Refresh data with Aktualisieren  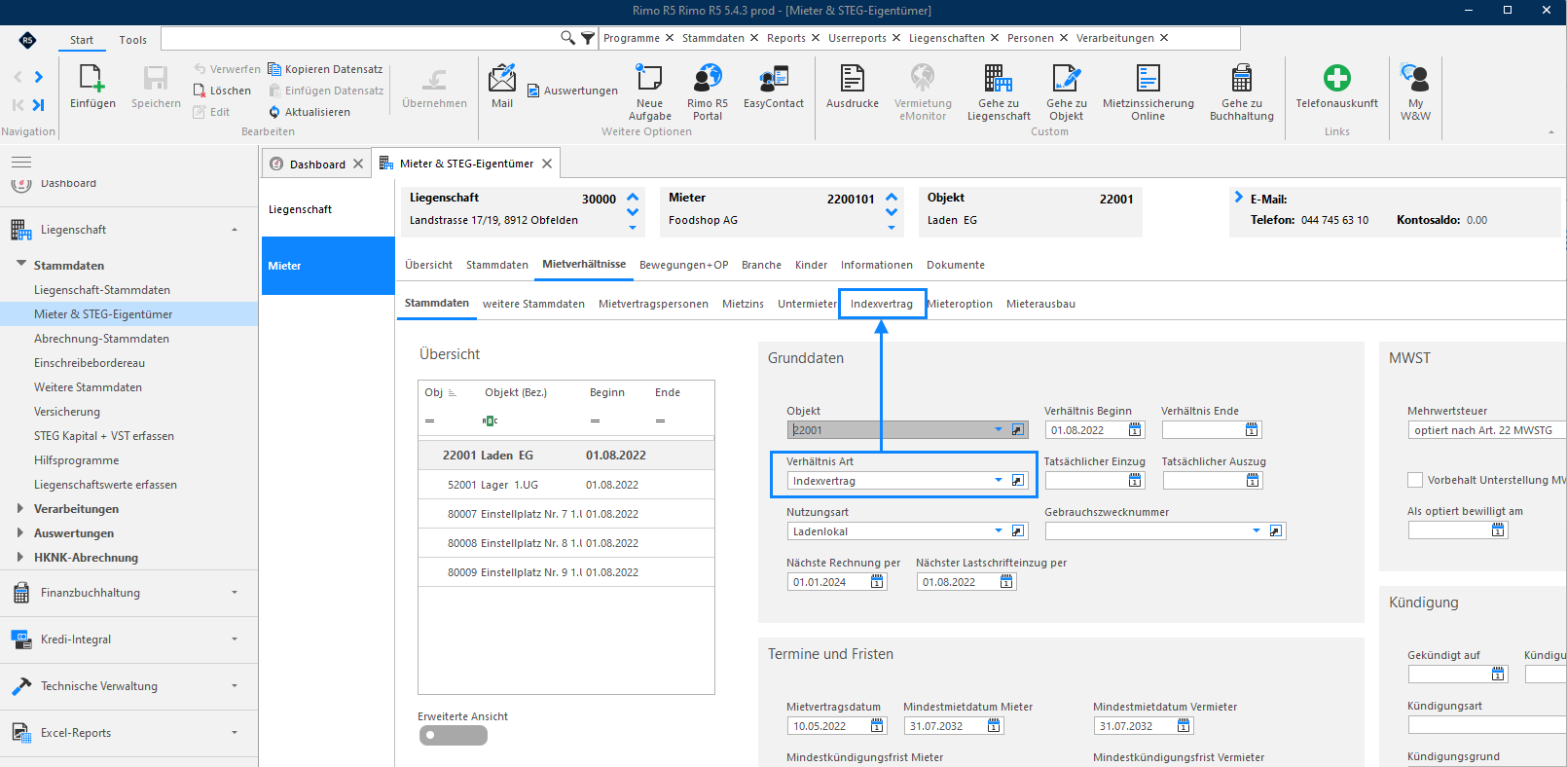(310, 112)
